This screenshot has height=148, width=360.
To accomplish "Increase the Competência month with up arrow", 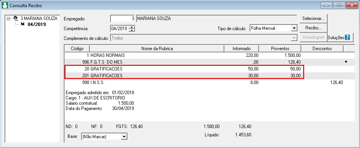I will (x=132, y=27).
